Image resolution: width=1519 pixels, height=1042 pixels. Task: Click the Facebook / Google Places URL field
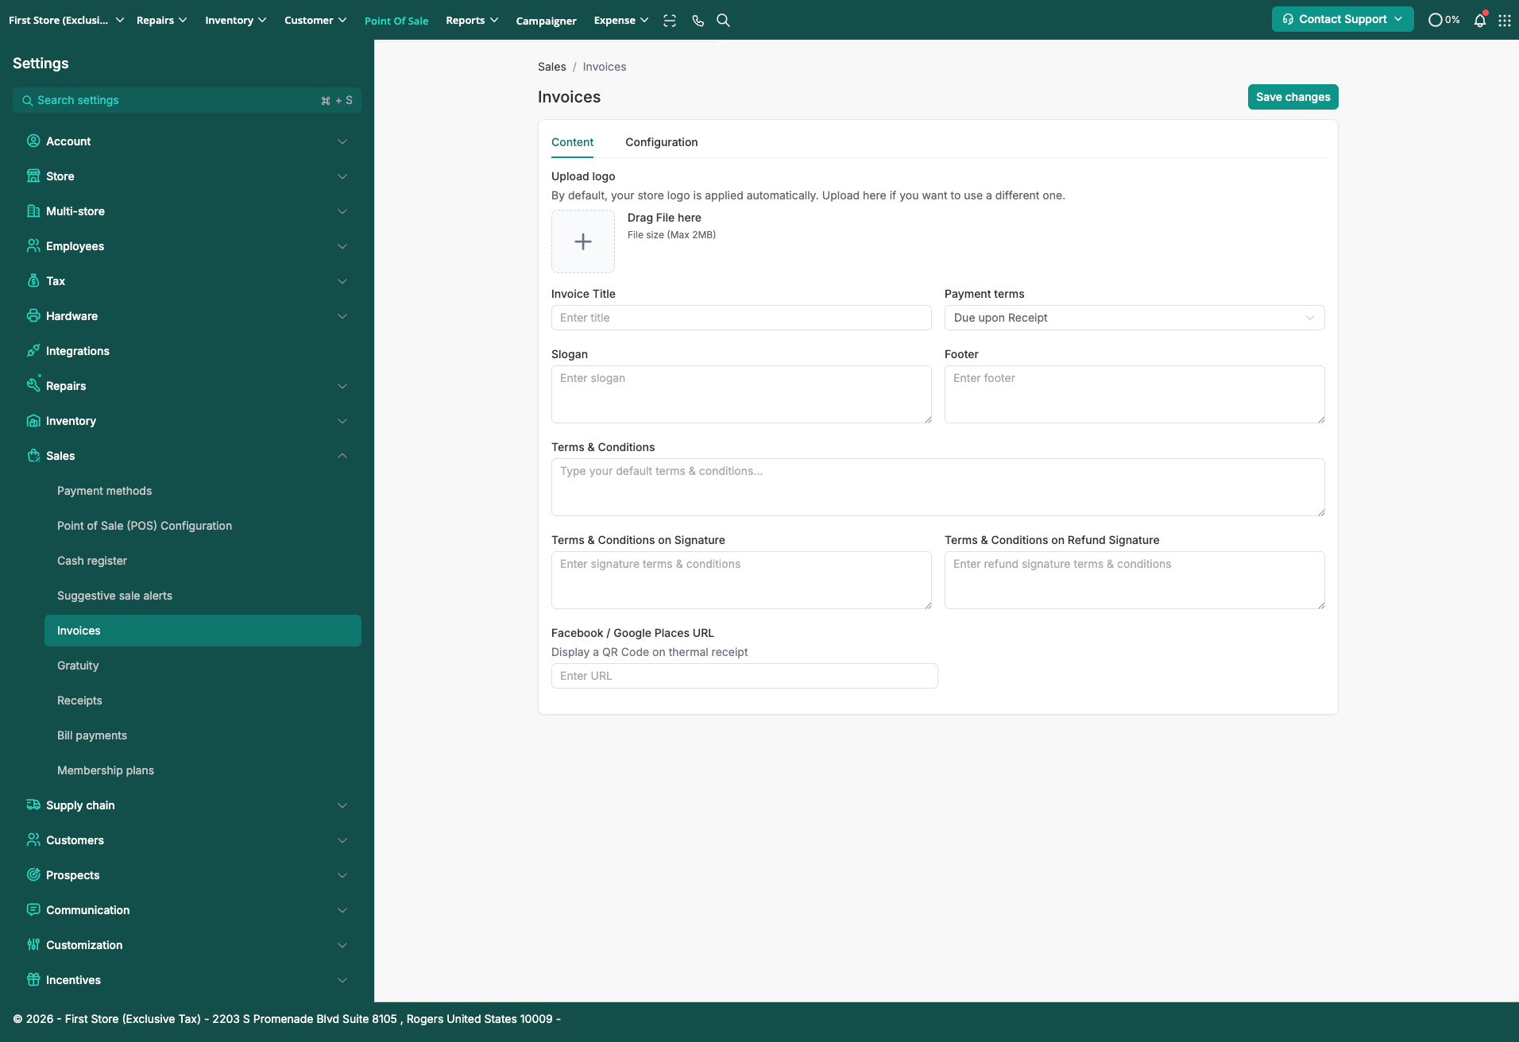[x=744, y=676]
